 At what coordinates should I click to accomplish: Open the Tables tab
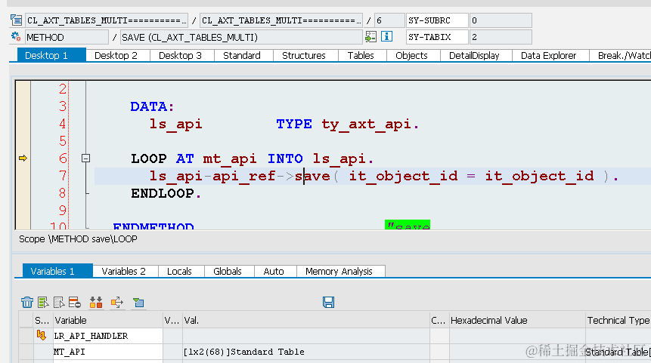point(362,55)
